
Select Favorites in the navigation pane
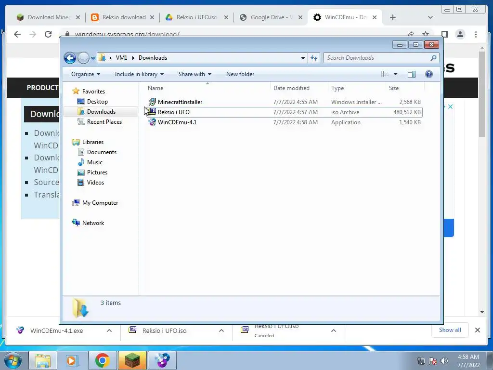coord(93,91)
